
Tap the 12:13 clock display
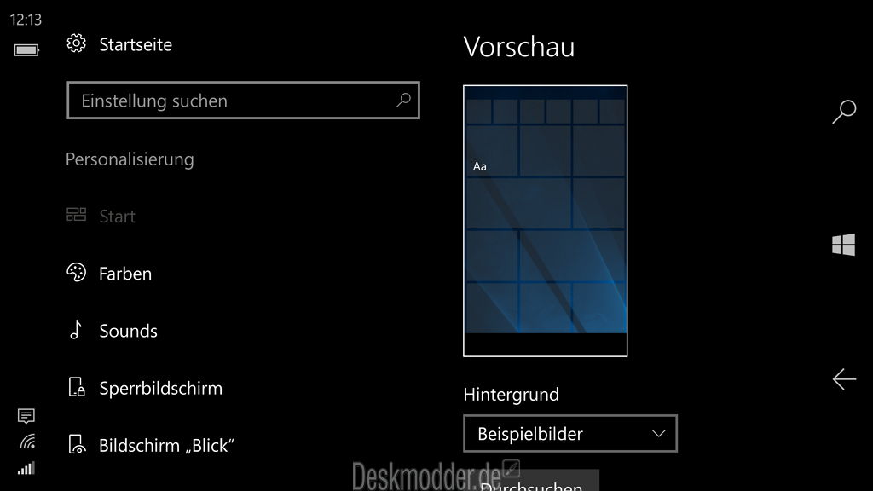click(x=26, y=19)
